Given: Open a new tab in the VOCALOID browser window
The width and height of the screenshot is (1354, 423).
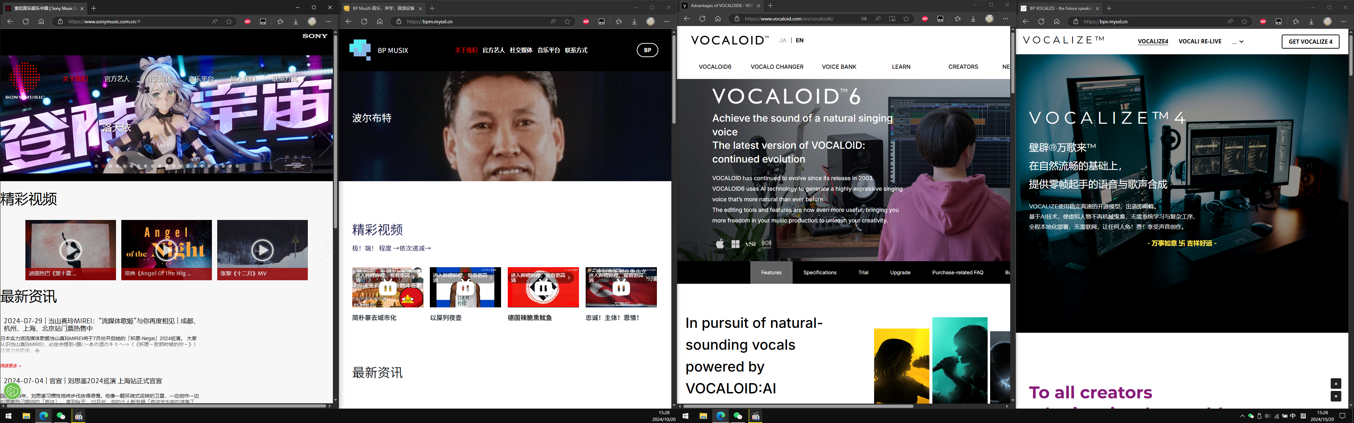Looking at the screenshot, I should click(770, 5).
